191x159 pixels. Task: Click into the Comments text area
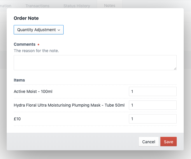click(95, 63)
